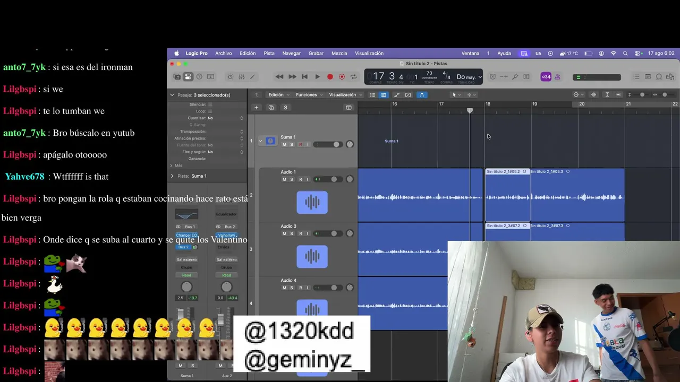Toggle global Solo S button in track header
This screenshot has width=680, height=382.
285,108
